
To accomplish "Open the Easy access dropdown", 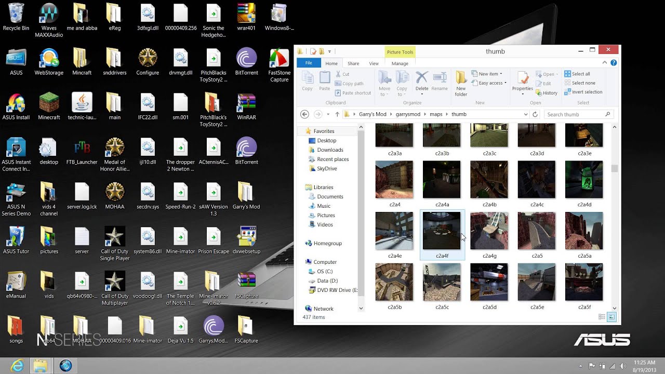I will click(488, 83).
